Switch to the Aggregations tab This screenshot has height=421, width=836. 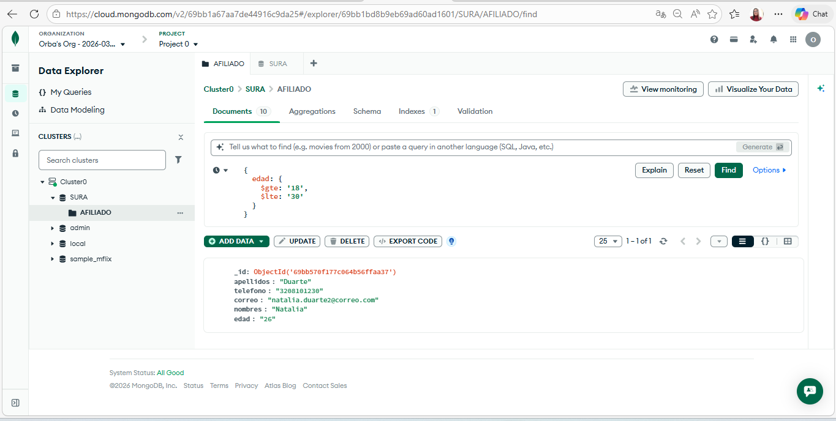[x=312, y=111]
